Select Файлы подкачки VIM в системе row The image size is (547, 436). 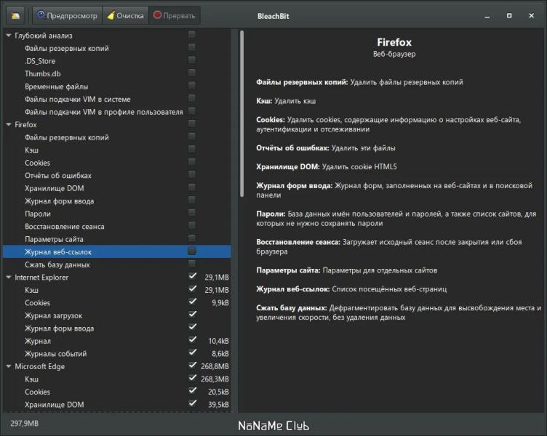[x=117, y=100]
